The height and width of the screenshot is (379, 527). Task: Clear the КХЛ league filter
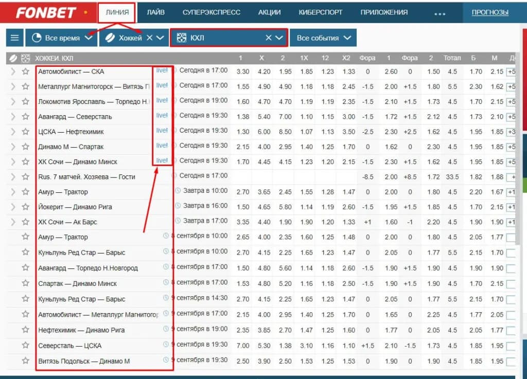[268, 38]
